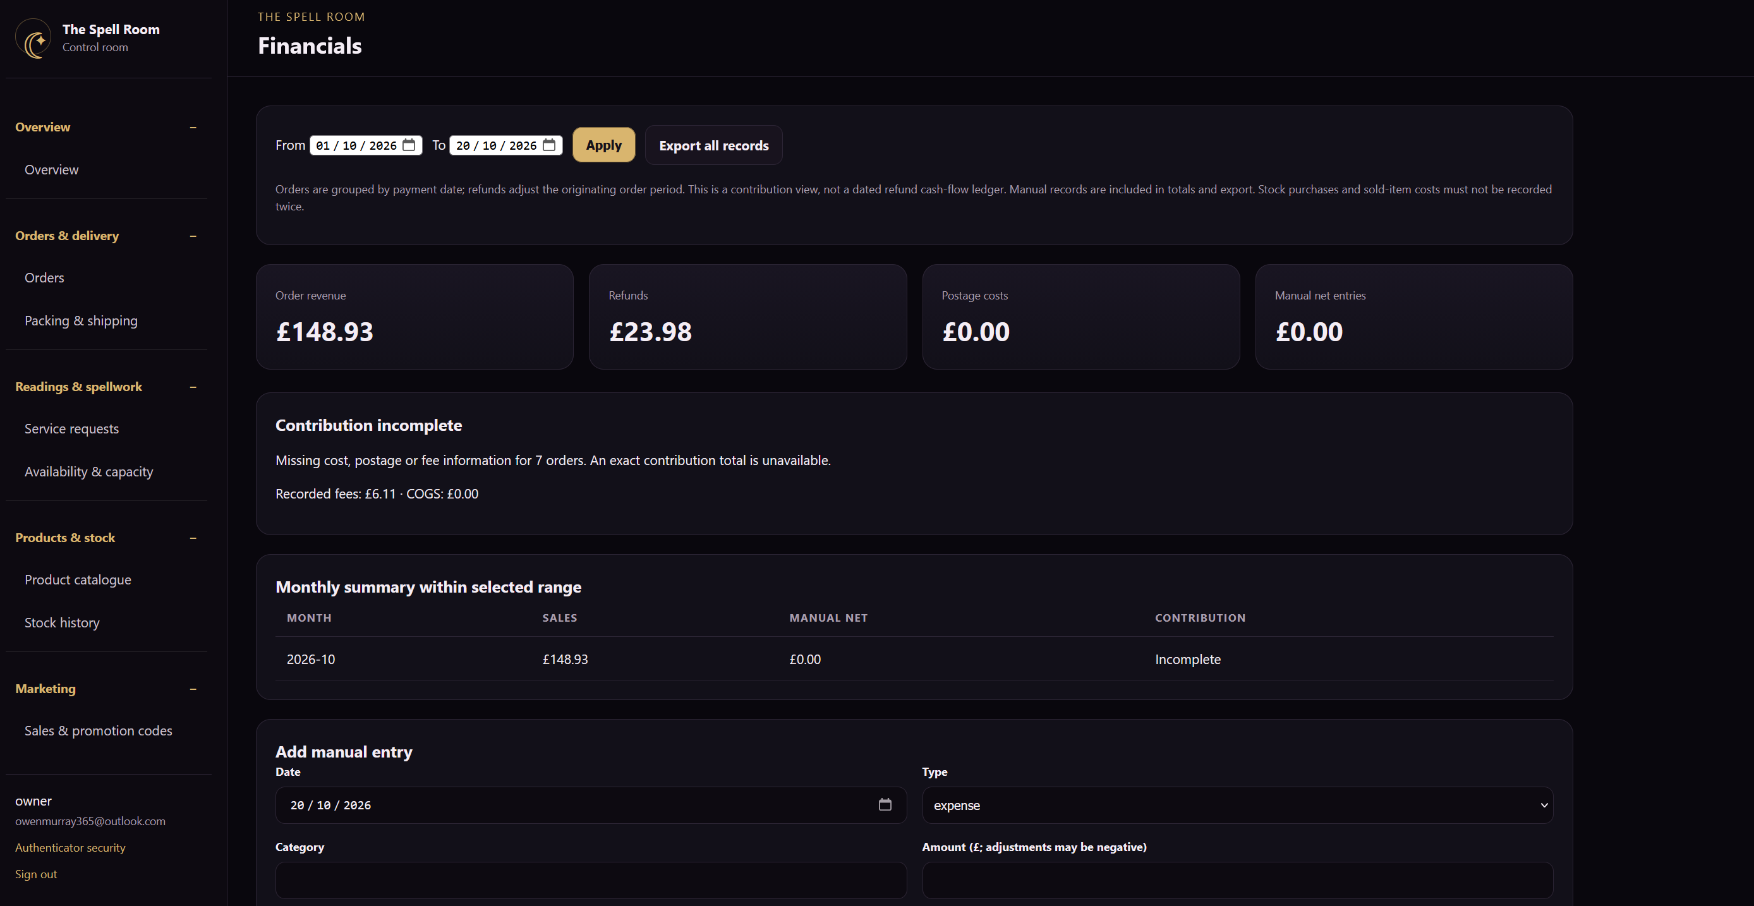
Task: Click the To date field
Action: 506,146
